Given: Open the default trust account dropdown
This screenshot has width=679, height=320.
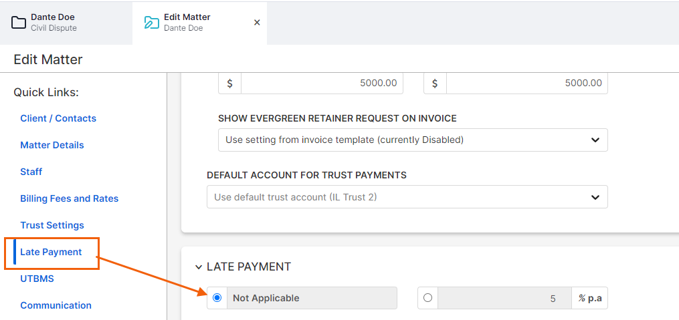Looking at the screenshot, I should point(407,197).
